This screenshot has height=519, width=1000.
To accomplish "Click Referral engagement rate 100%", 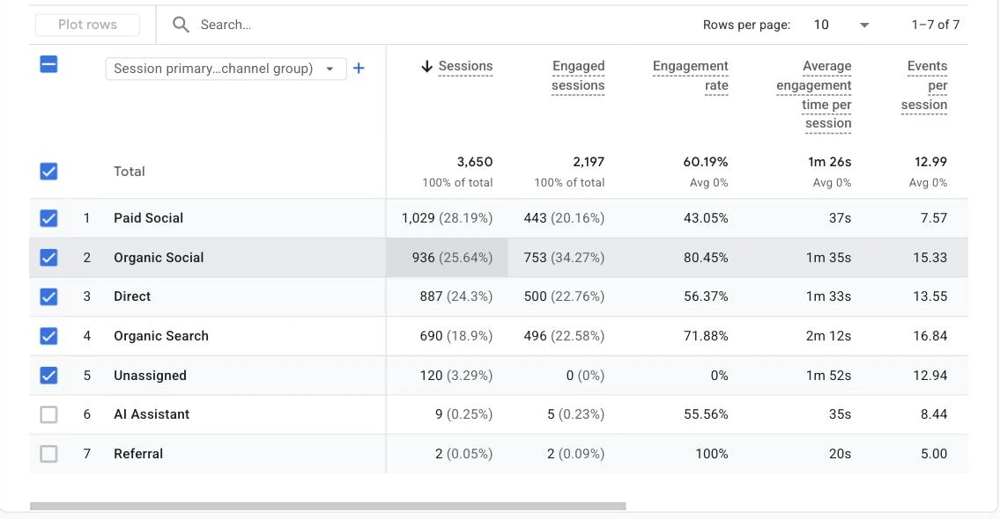I will click(x=712, y=454).
